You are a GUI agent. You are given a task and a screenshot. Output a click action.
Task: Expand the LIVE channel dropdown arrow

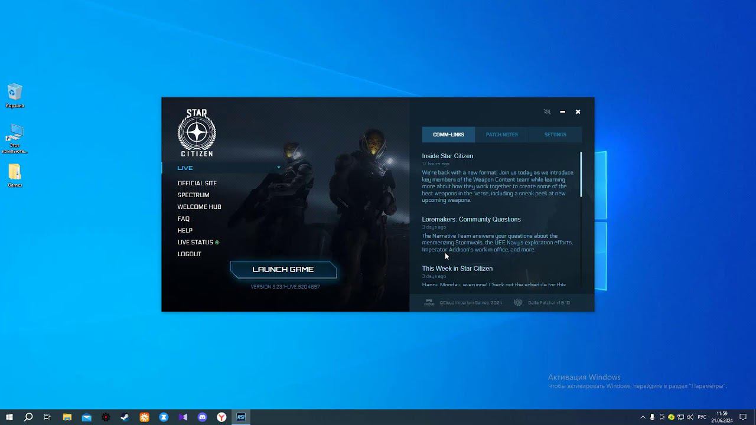coord(279,168)
